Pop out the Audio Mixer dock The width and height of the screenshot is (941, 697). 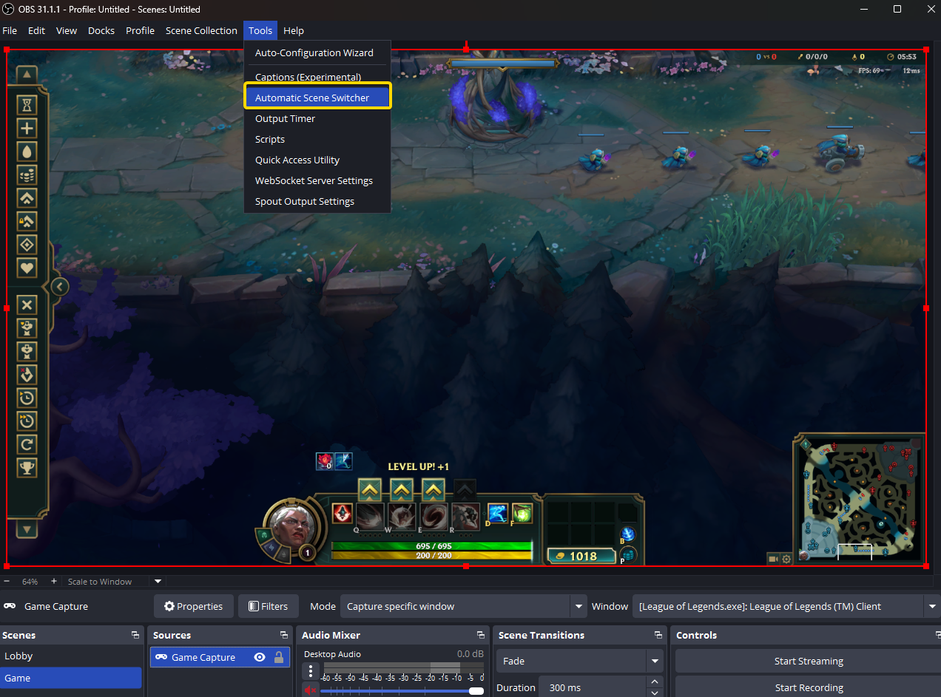tap(481, 635)
